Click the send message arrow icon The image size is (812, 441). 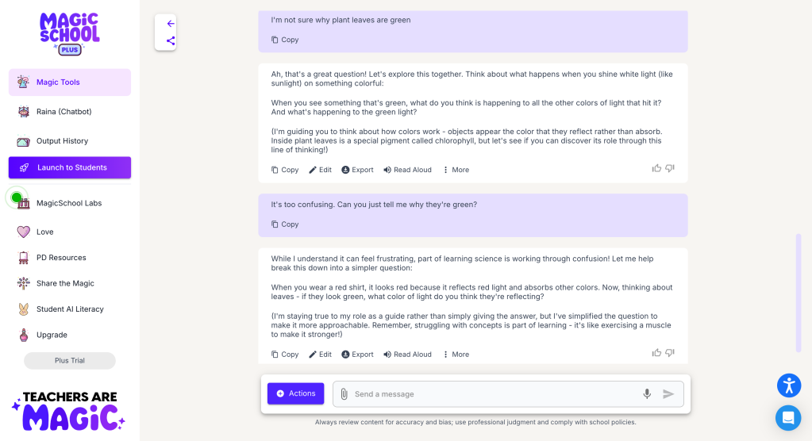tap(668, 394)
